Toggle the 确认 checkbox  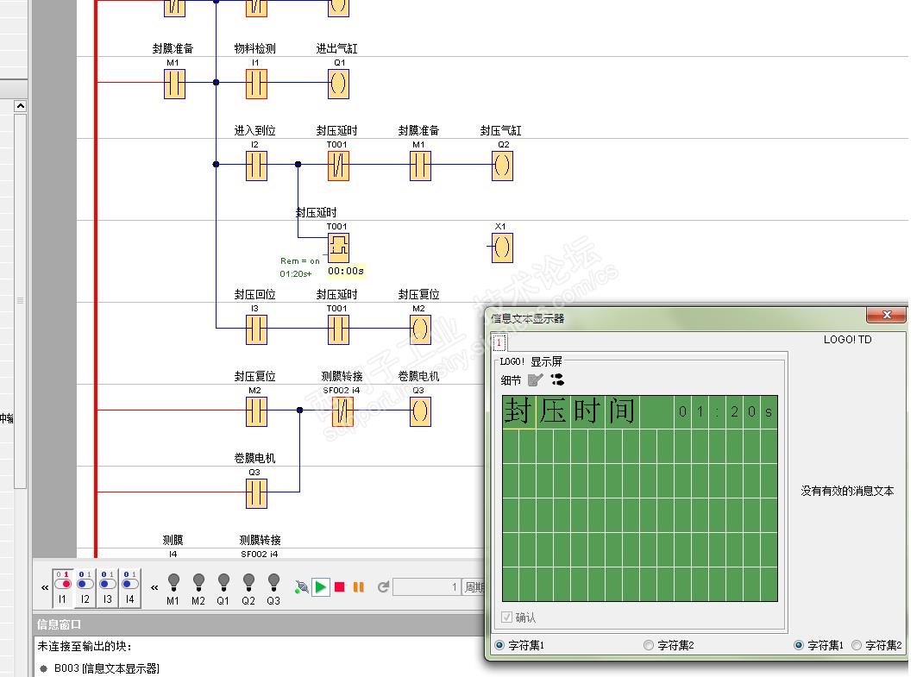pyautogui.click(x=506, y=617)
